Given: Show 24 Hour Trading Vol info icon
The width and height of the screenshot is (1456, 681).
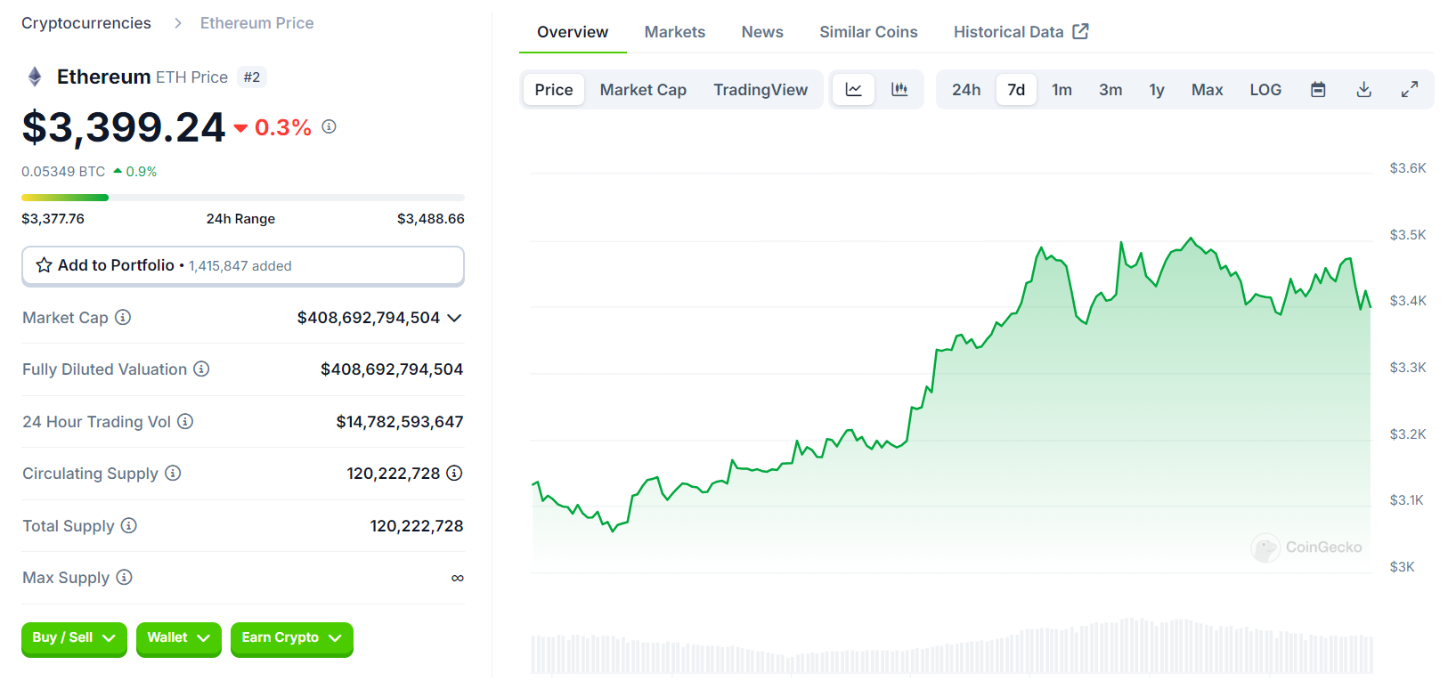Looking at the screenshot, I should (185, 421).
